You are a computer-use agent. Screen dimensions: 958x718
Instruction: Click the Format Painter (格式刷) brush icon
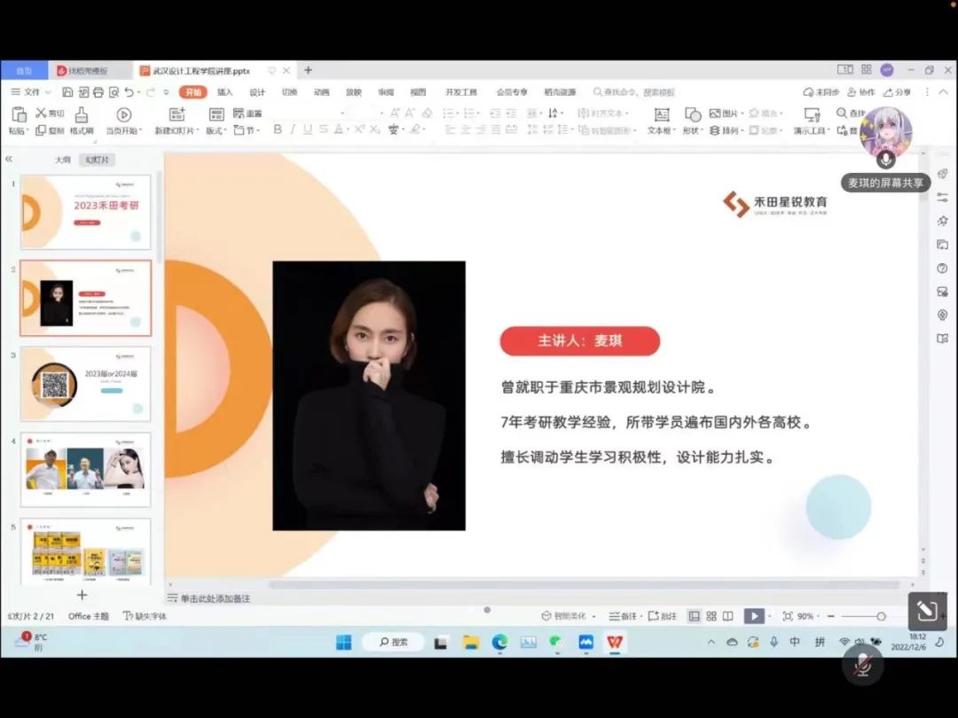[82, 115]
